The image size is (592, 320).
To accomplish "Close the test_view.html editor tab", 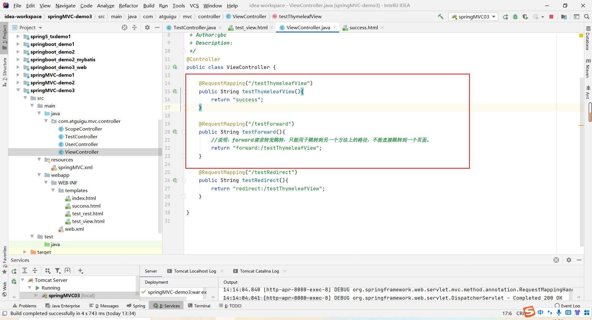I will [272, 27].
